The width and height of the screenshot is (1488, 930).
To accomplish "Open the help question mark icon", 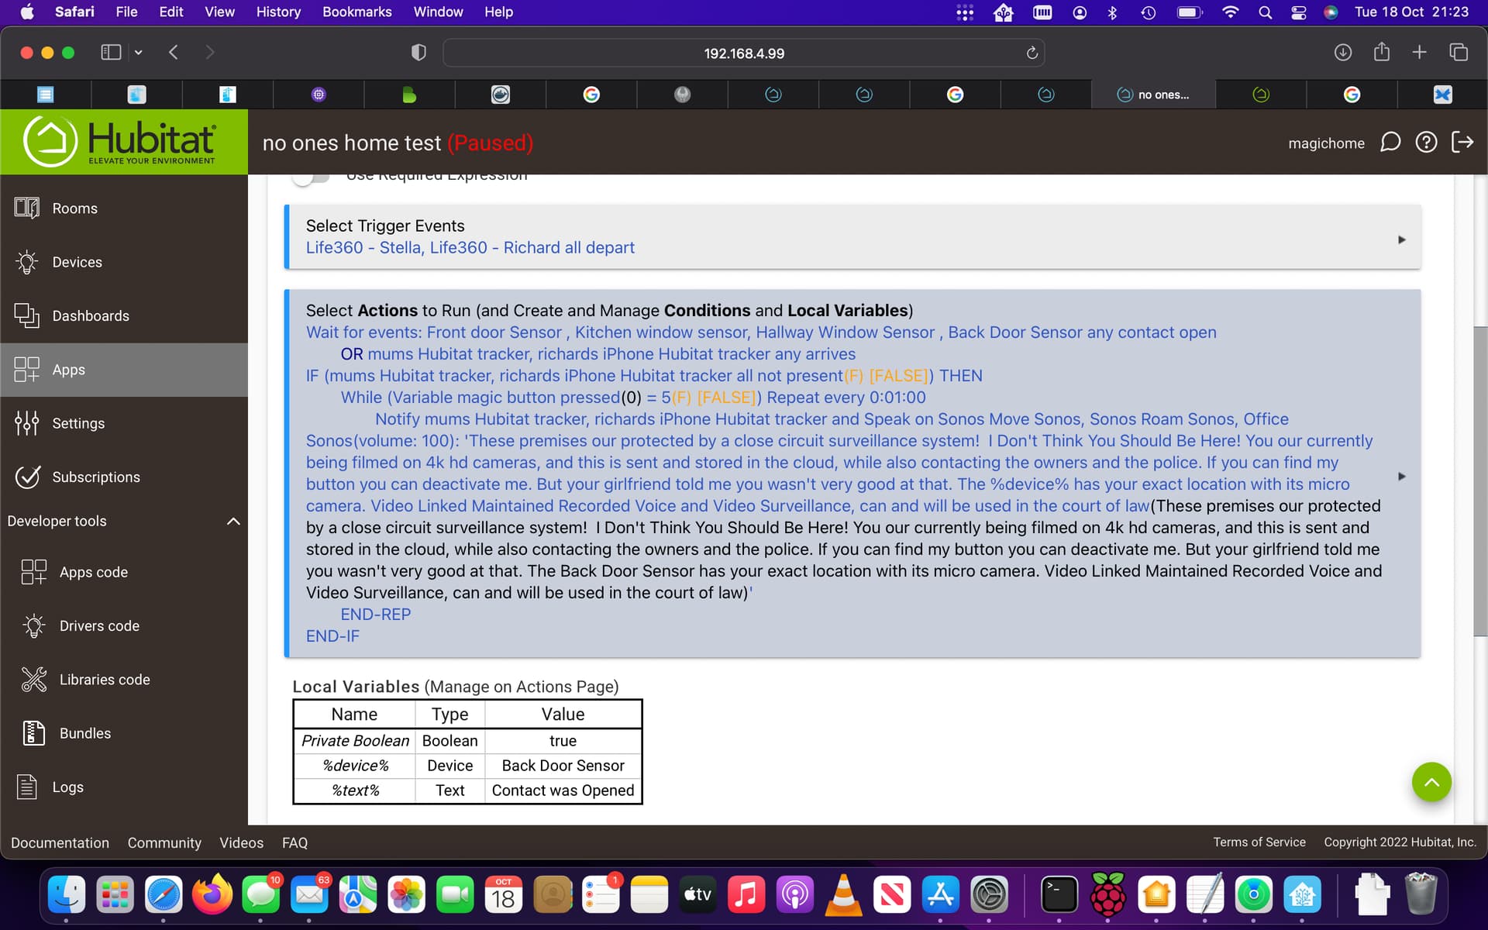I will [x=1426, y=143].
